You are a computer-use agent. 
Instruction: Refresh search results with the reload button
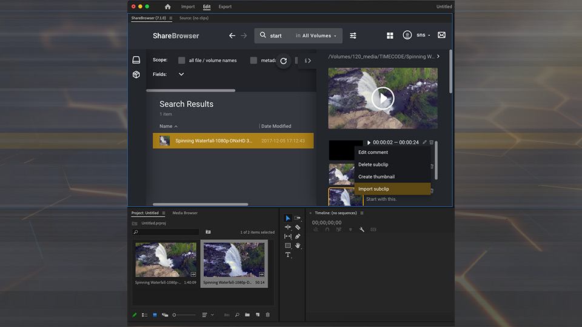(x=284, y=61)
